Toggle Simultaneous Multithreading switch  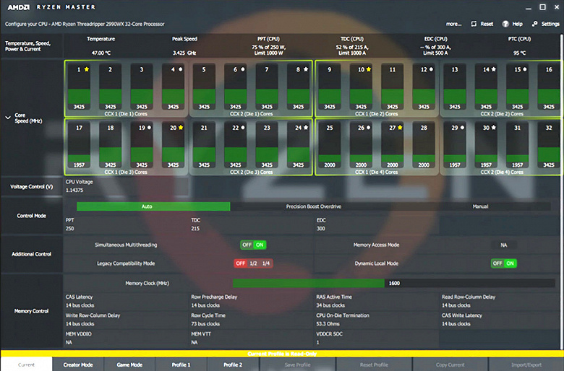[253, 245]
